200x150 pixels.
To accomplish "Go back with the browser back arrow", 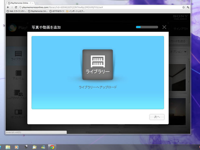I will coord(4,7).
